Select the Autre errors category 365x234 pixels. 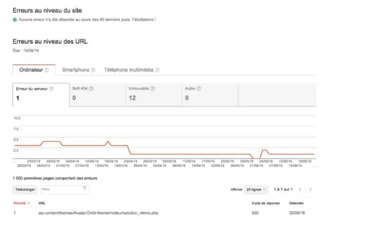[209, 94]
